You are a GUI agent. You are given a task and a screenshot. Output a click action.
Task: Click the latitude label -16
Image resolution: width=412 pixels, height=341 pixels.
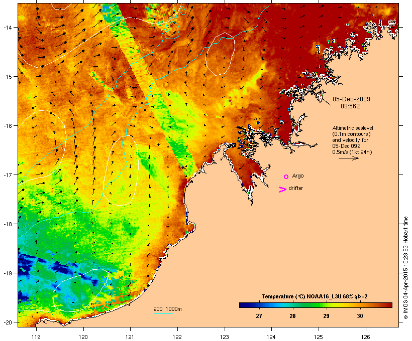point(7,126)
